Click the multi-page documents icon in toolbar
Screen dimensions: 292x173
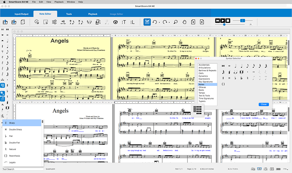click(23, 22)
